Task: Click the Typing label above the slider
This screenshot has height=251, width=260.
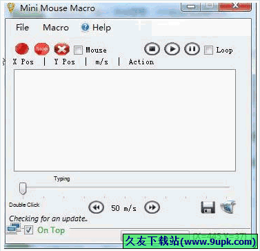Action: pos(62,179)
